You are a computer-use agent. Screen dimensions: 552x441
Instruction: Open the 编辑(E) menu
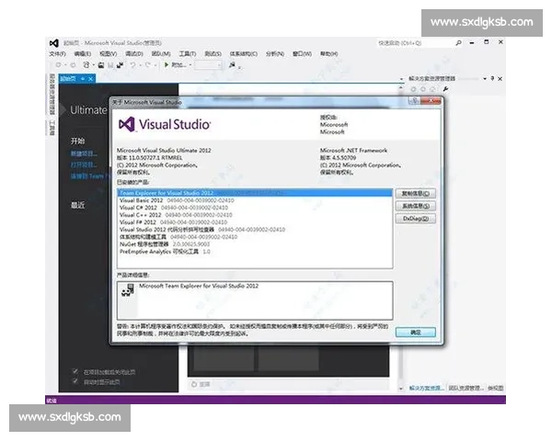click(x=83, y=54)
